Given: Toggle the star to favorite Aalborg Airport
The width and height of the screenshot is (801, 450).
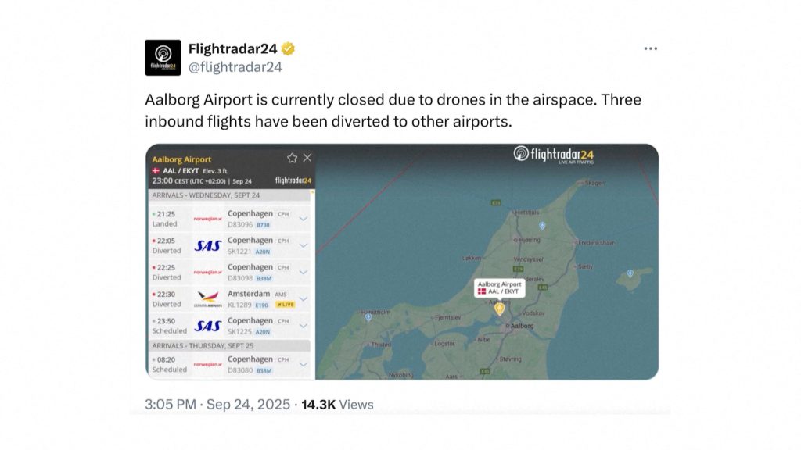Looking at the screenshot, I should pos(290,156).
